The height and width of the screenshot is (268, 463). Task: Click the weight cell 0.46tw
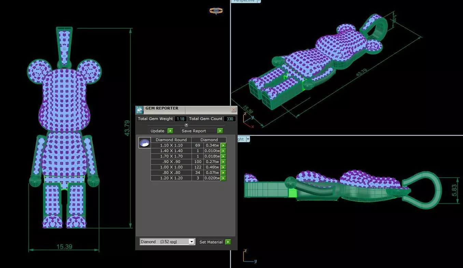tap(212, 167)
